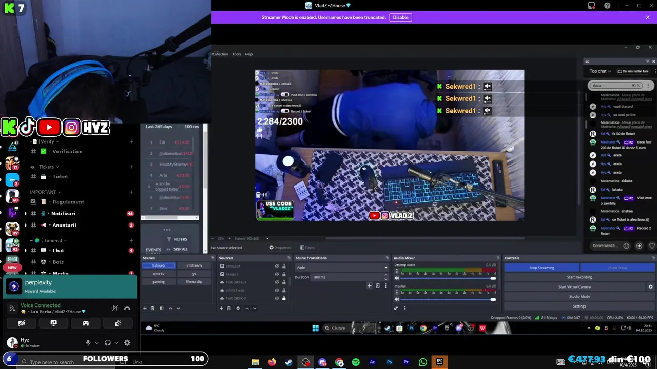Open Photoshop from the taskbar
657x369 pixels.
click(x=389, y=362)
